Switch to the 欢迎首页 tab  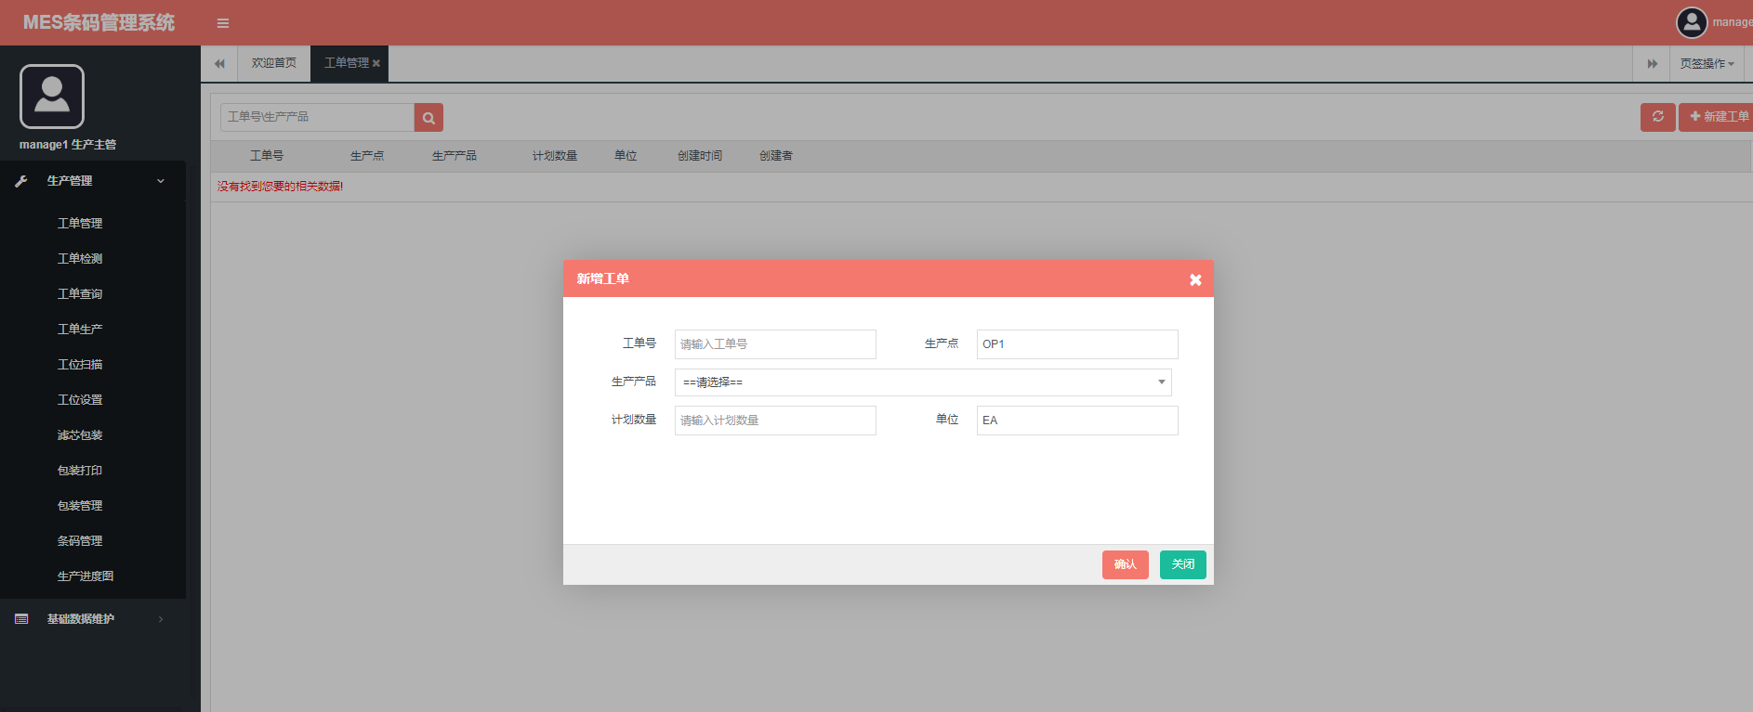point(274,64)
